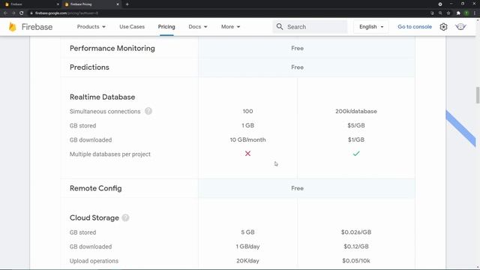Expand the More dropdown
480x270 pixels.
click(230, 27)
